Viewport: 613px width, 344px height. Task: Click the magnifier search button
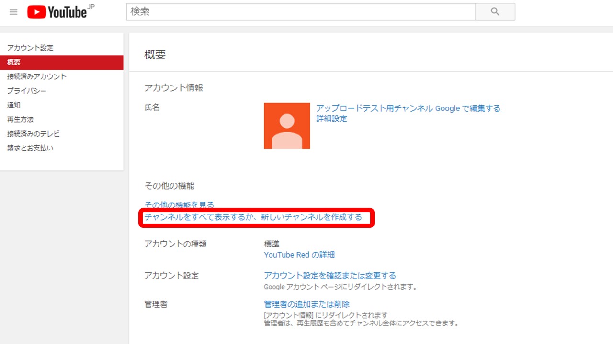point(495,12)
